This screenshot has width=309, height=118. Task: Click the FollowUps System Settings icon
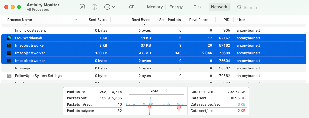click(9, 76)
